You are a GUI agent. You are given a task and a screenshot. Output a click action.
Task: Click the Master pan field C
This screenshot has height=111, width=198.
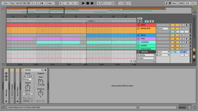(x=184, y=55)
